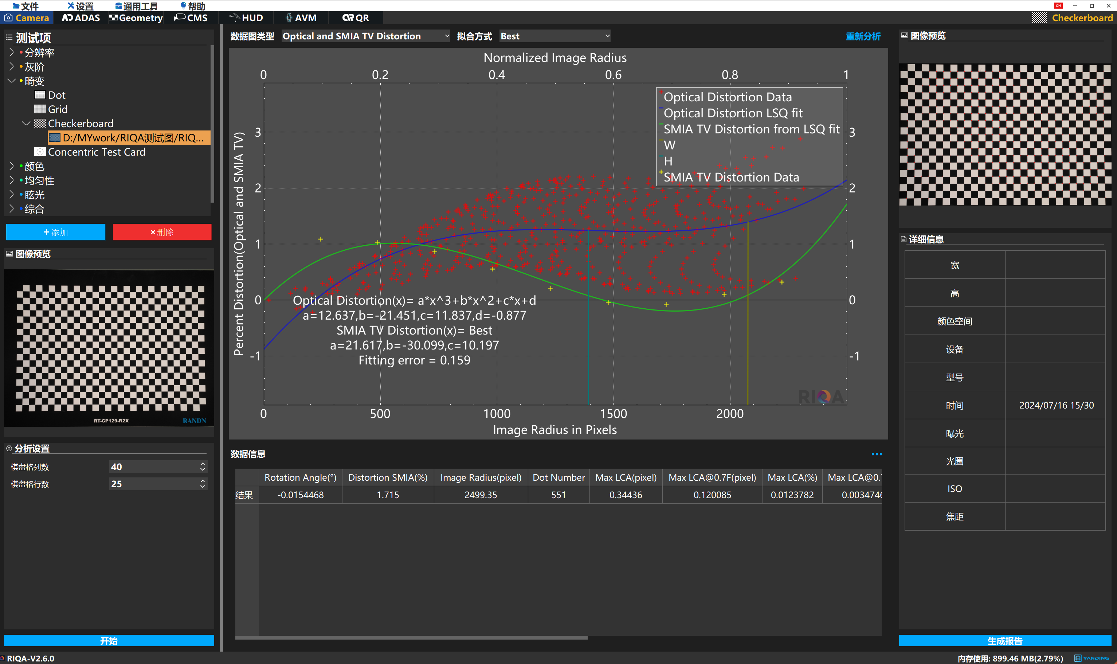Decrease the 棋盘格行数 row count
1117x664 pixels.
pos(203,487)
